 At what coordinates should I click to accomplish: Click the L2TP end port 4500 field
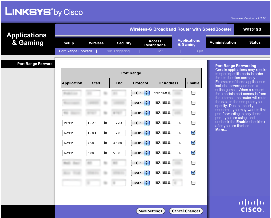point(119,143)
